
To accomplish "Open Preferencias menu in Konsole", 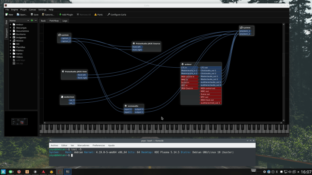I will [98, 145].
